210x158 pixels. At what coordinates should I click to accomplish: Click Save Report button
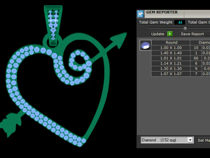(192, 34)
